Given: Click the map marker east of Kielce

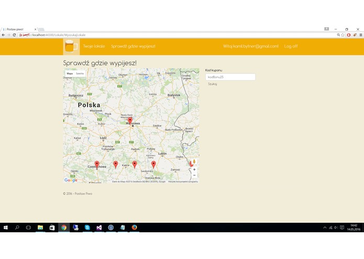Looking at the screenshot, I should pyautogui.click(x=135, y=165).
